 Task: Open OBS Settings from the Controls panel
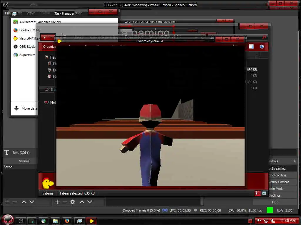coord(282,195)
